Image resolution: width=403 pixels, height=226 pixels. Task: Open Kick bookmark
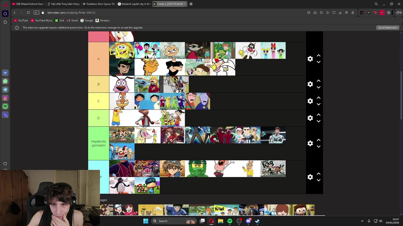click(x=60, y=20)
